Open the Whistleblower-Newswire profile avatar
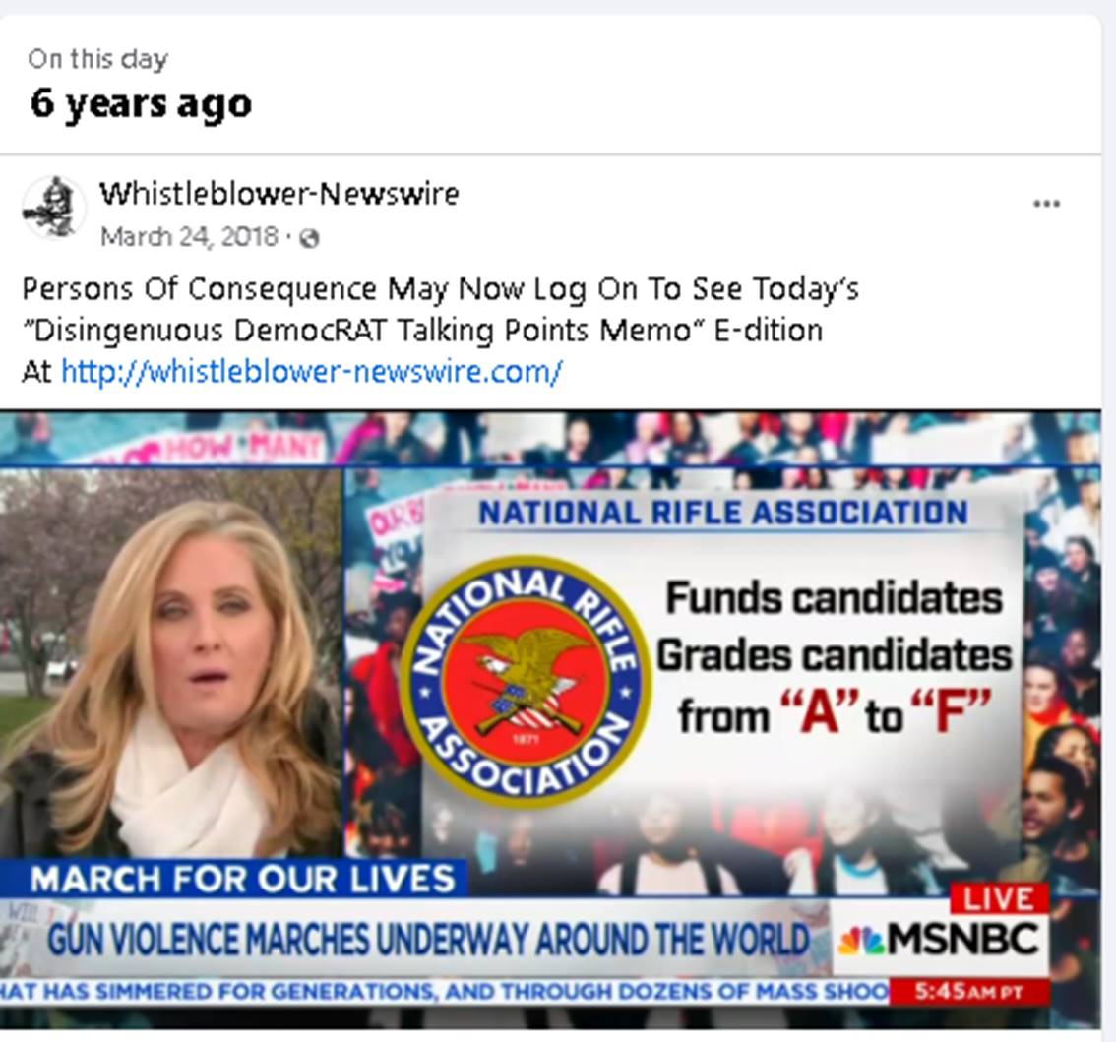Screen dimensions: 1116x1042 (x=54, y=208)
